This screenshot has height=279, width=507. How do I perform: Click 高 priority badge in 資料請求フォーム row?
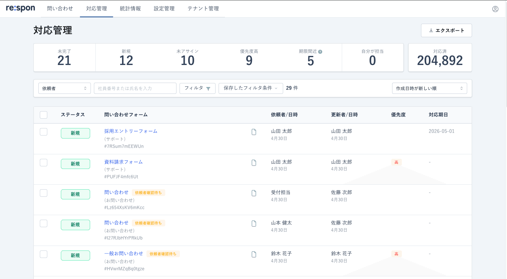click(x=396, y=162)
